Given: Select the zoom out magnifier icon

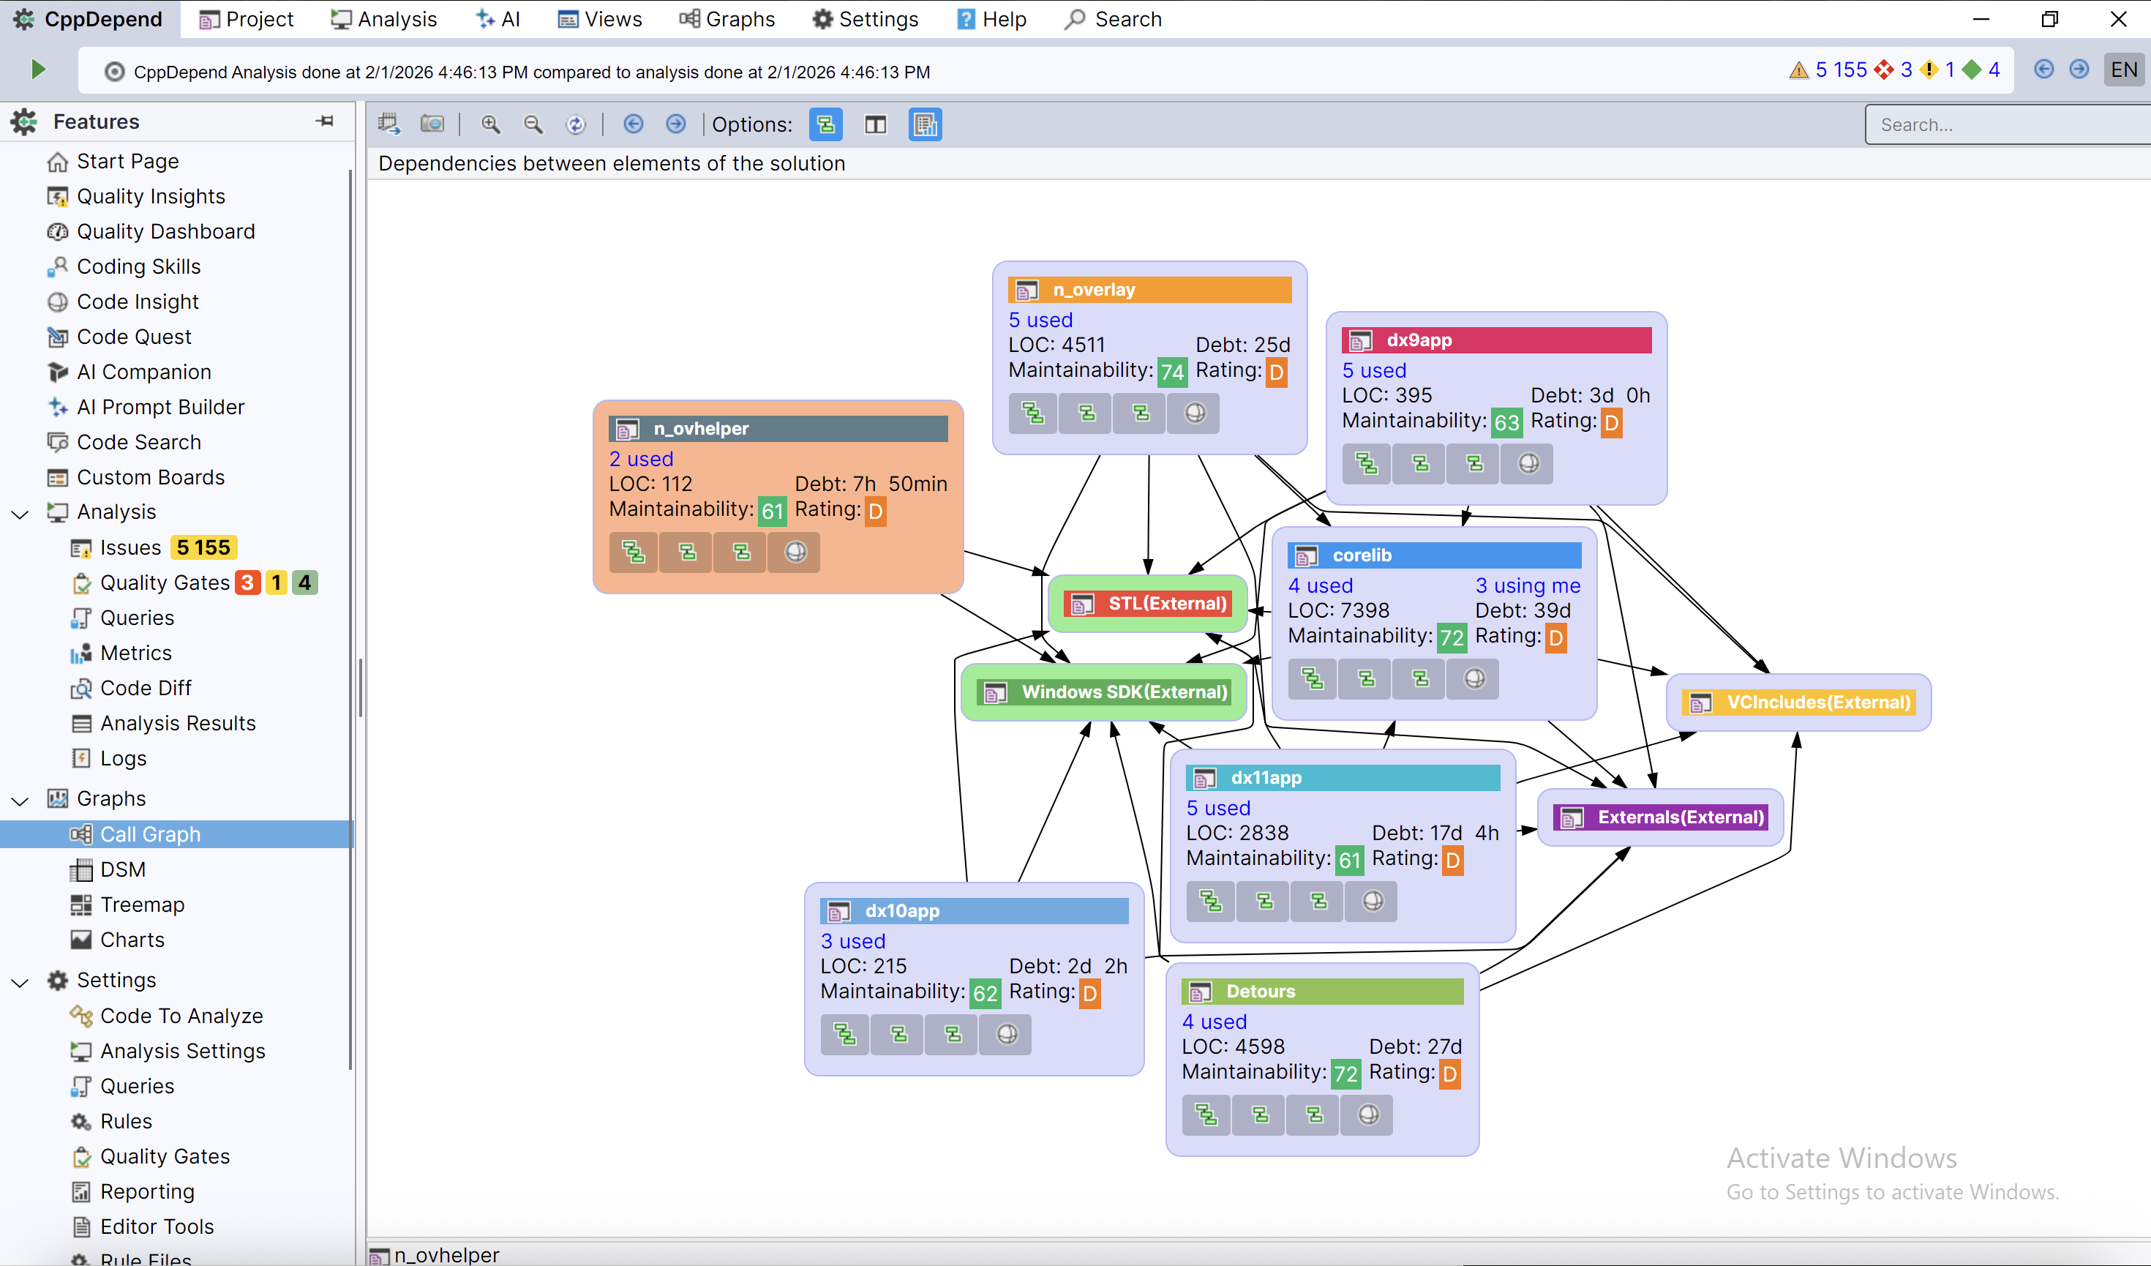Looking at the screenshot, I should [x=533, y=124].
